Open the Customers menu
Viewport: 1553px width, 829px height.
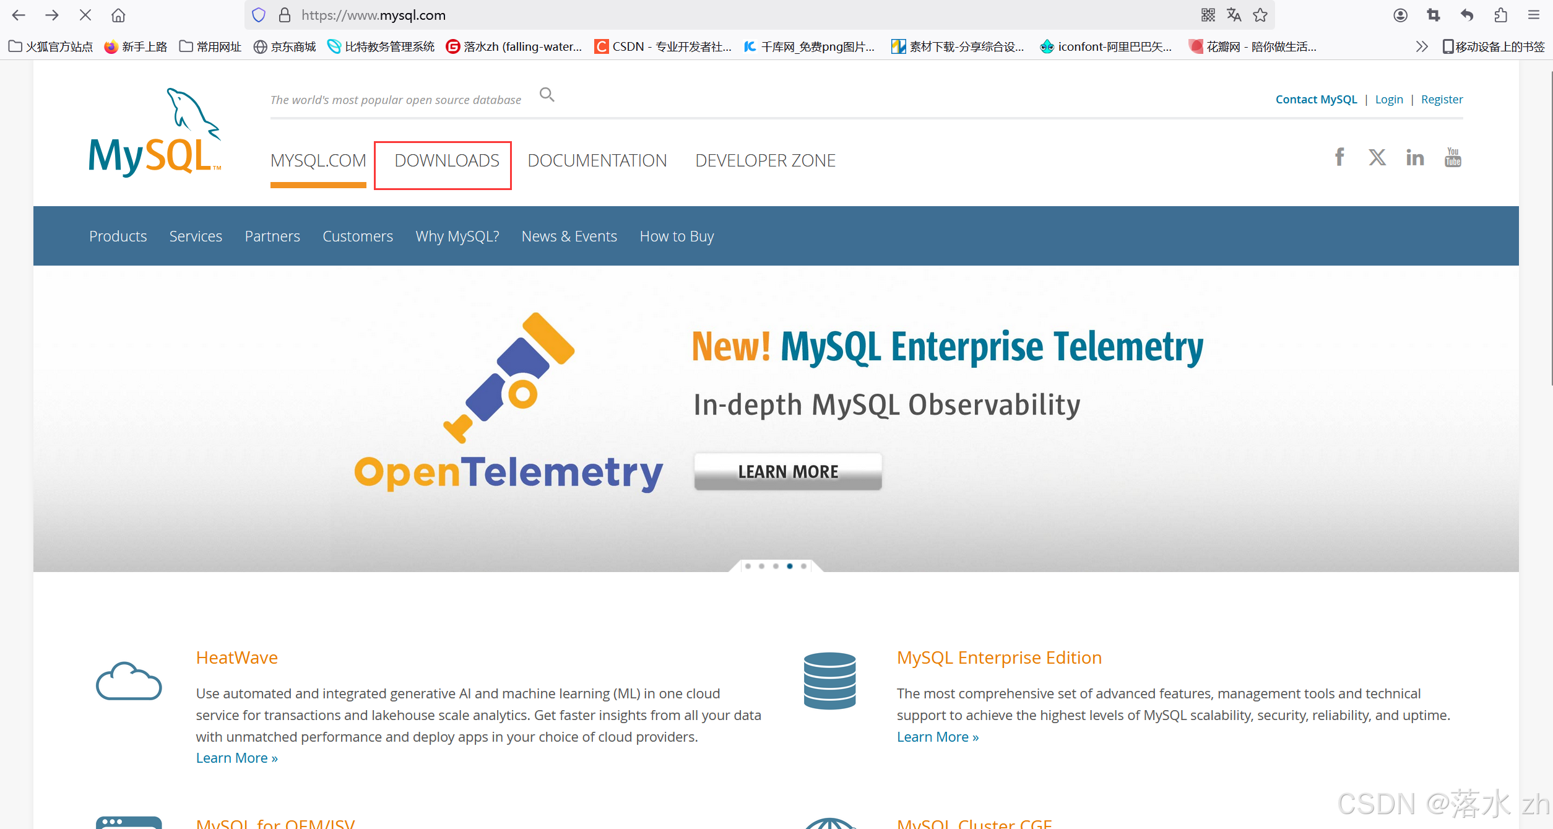point(358,236)
